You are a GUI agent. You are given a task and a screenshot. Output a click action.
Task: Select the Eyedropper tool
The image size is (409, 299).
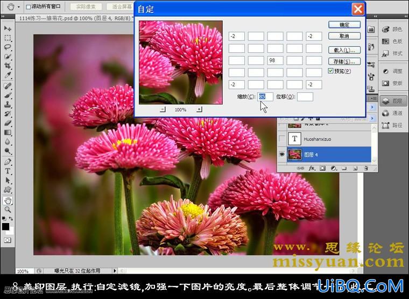pyautogui.click(x=8, y=75)
